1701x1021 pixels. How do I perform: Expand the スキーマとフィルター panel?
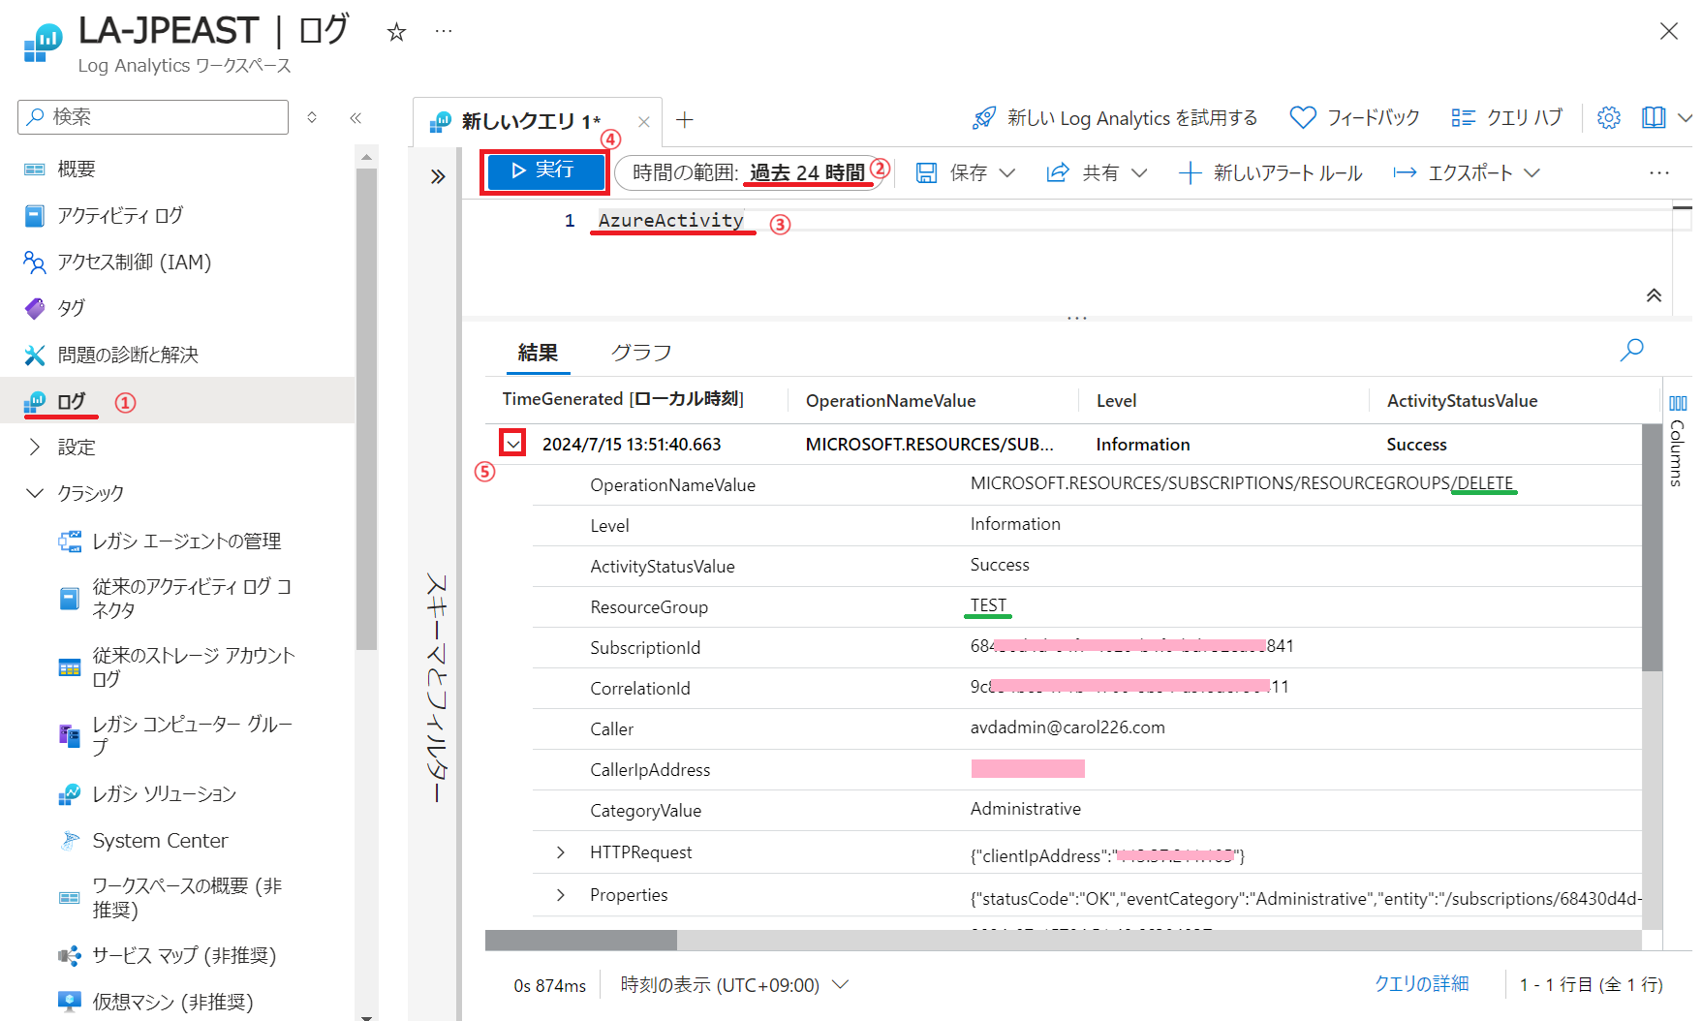pos(438,176)
